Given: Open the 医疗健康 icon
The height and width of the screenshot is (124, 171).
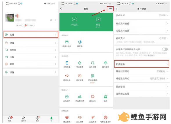Looking at the screenshot, I should pyautogui.click(x=80, y=76).
